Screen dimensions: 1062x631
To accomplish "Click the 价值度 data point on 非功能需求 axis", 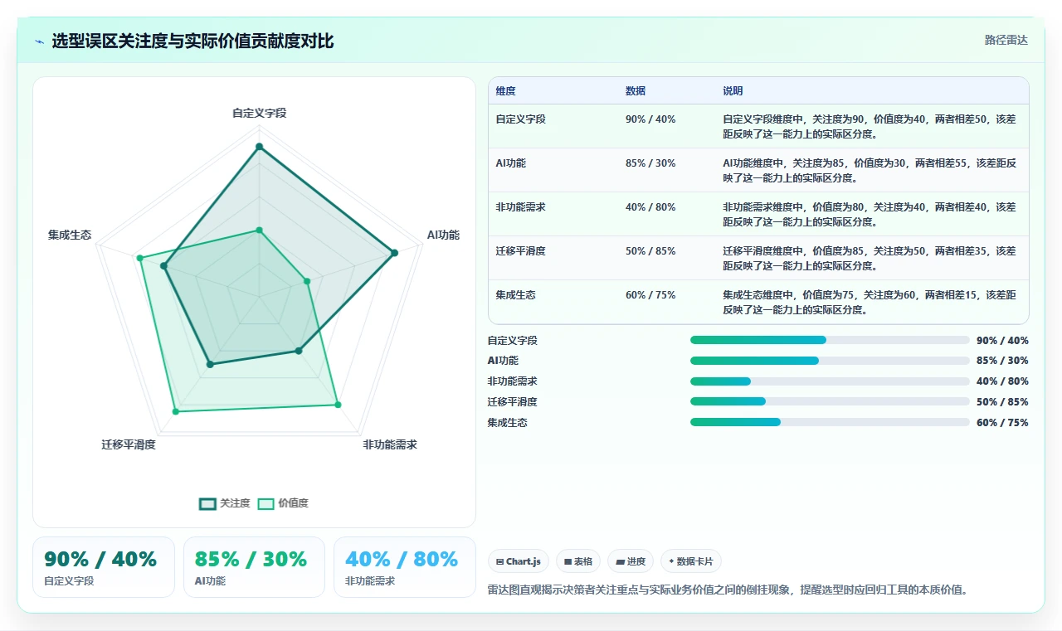I will [338, 405].
